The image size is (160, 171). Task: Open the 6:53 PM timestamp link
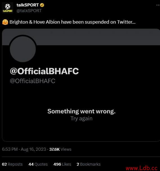10,149
